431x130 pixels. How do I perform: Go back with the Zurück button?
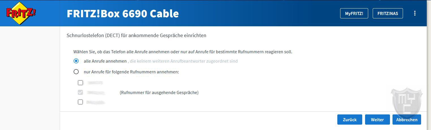pos(350,120)
